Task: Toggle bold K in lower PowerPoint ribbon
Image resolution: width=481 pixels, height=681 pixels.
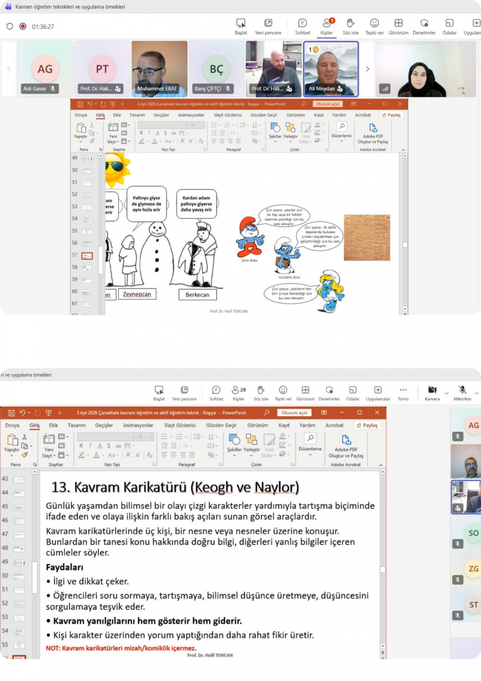Action: (x=81, y=446)
